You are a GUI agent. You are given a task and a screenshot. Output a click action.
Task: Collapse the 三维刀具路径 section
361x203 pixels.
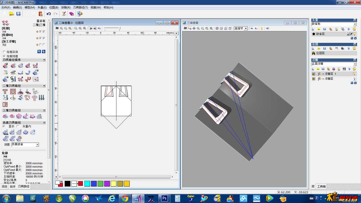[44, 110]
